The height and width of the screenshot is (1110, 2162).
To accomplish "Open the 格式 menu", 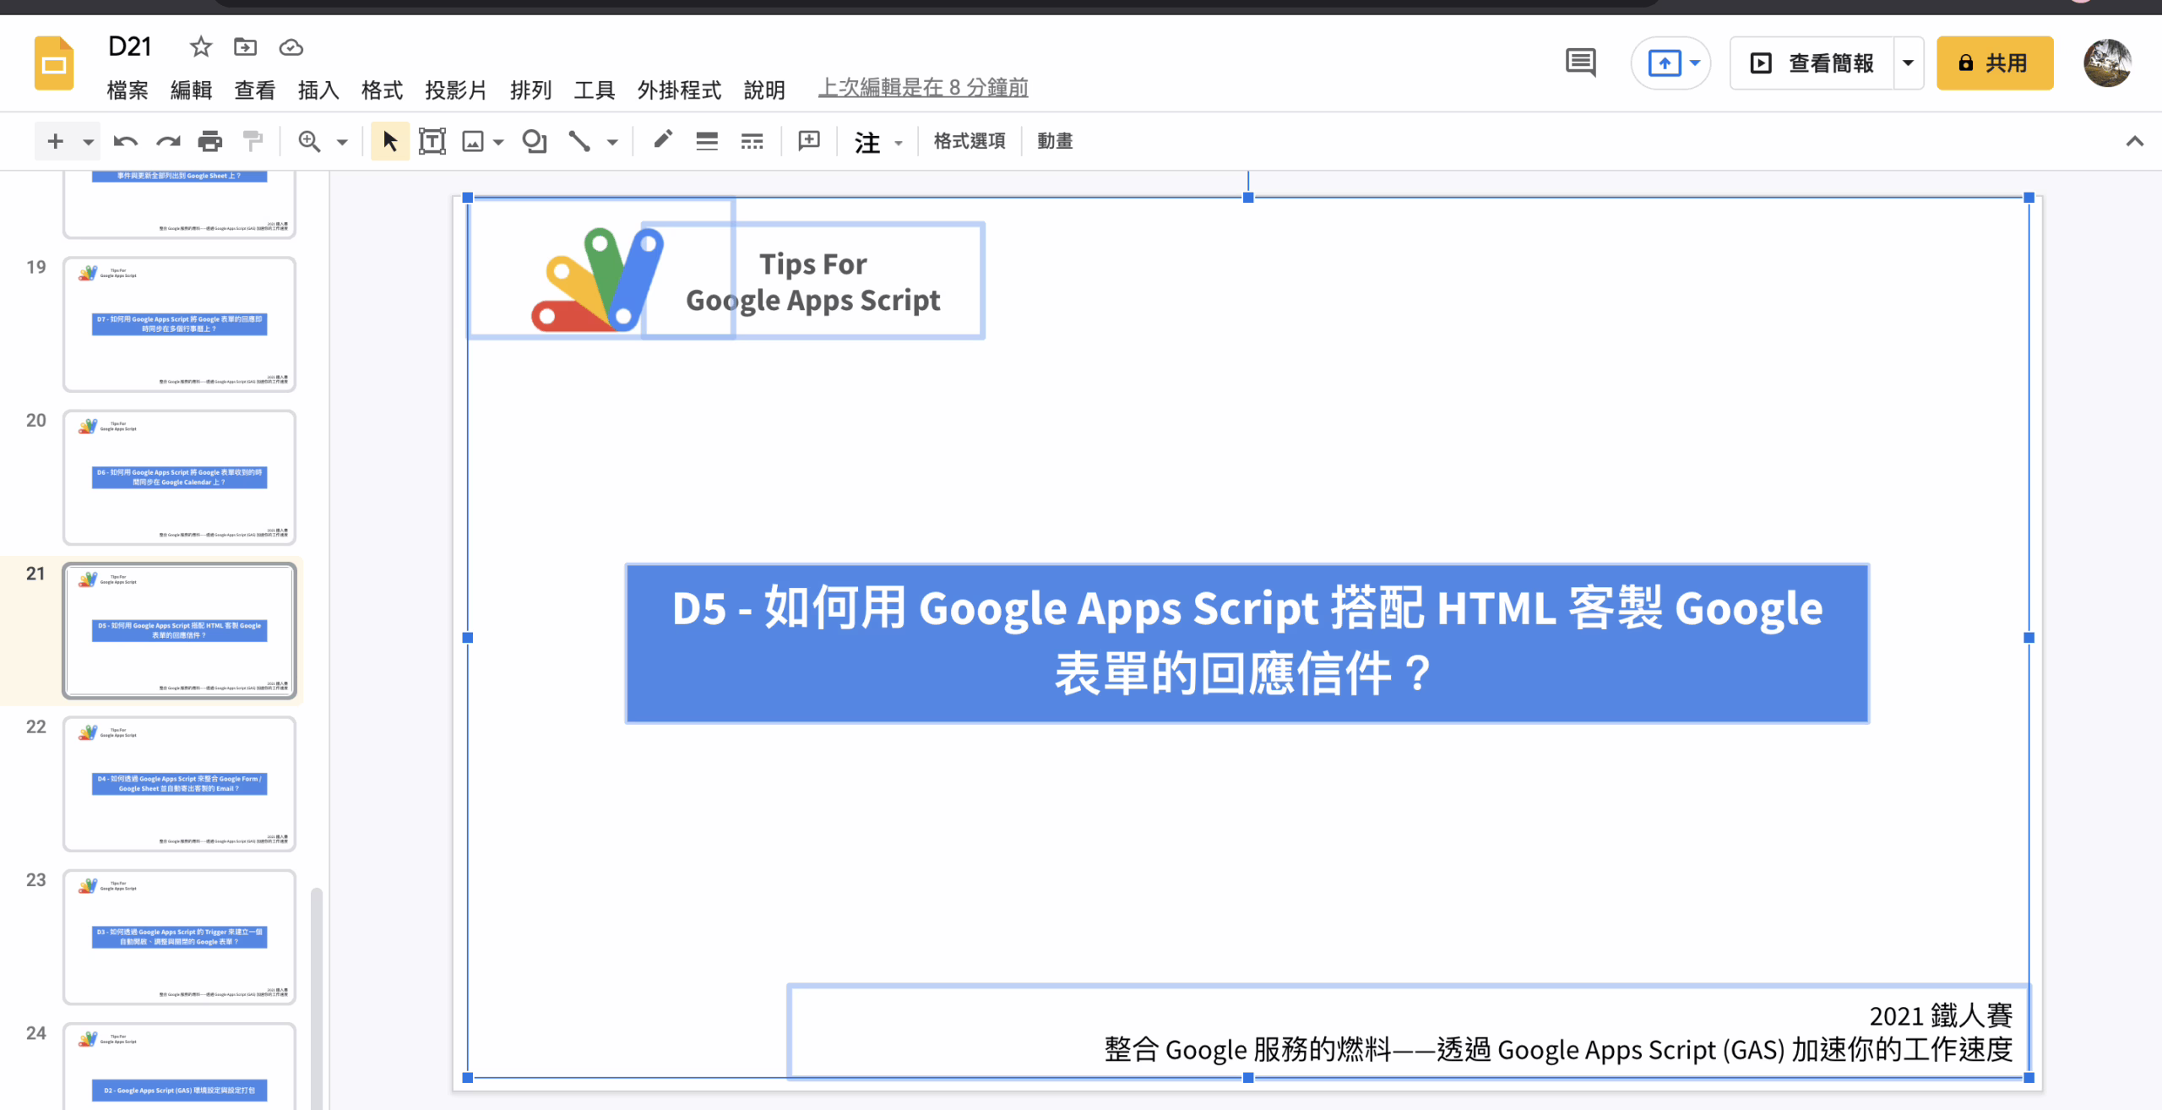I will pos(382,90).
